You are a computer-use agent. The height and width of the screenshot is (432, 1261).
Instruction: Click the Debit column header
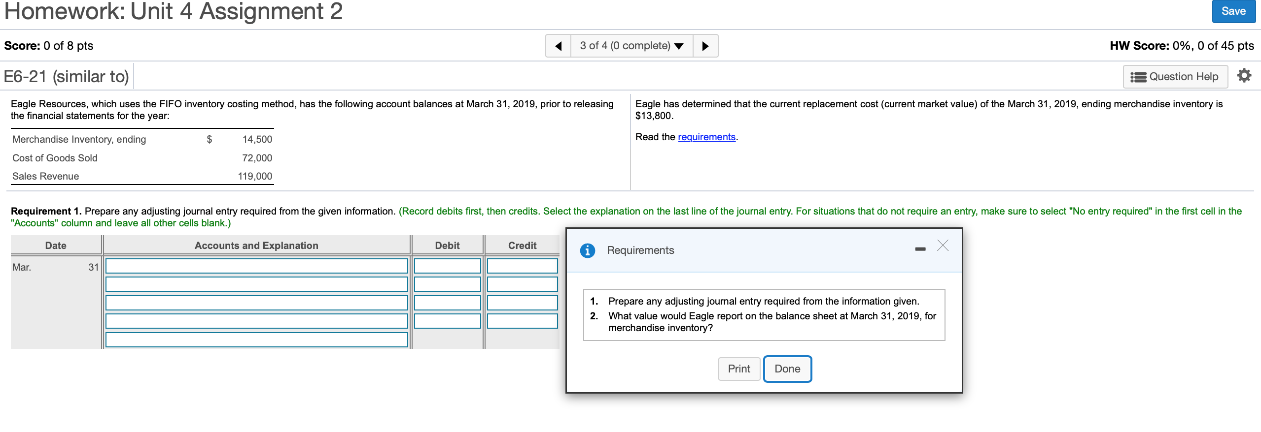(447, 246)
